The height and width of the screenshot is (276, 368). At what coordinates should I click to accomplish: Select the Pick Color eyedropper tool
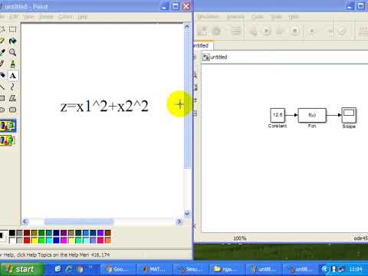click(x=2, y=52)
